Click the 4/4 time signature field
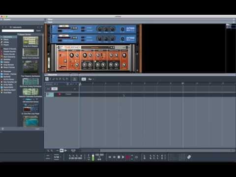 coord(99,159)
